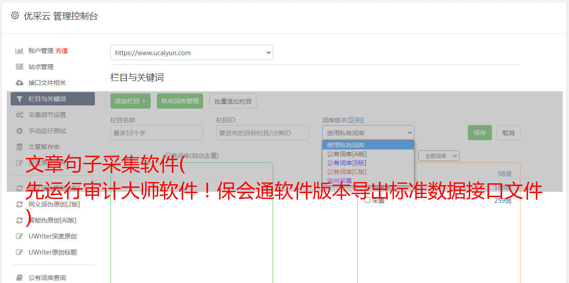569x283 pixels.
Task: Click the 栏目ID input field
Action: 262,133
